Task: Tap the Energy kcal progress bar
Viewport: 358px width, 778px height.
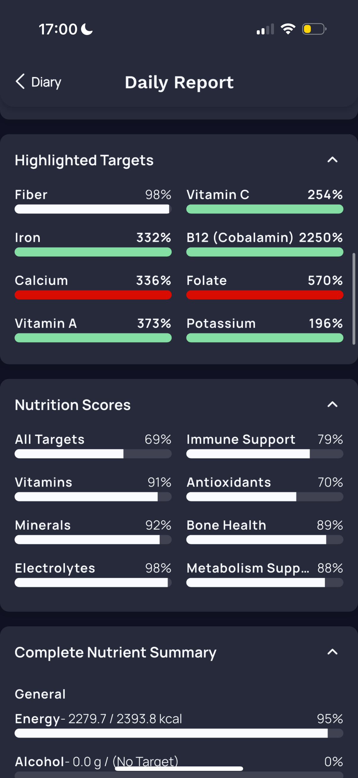Action: (x=179, y=733)
